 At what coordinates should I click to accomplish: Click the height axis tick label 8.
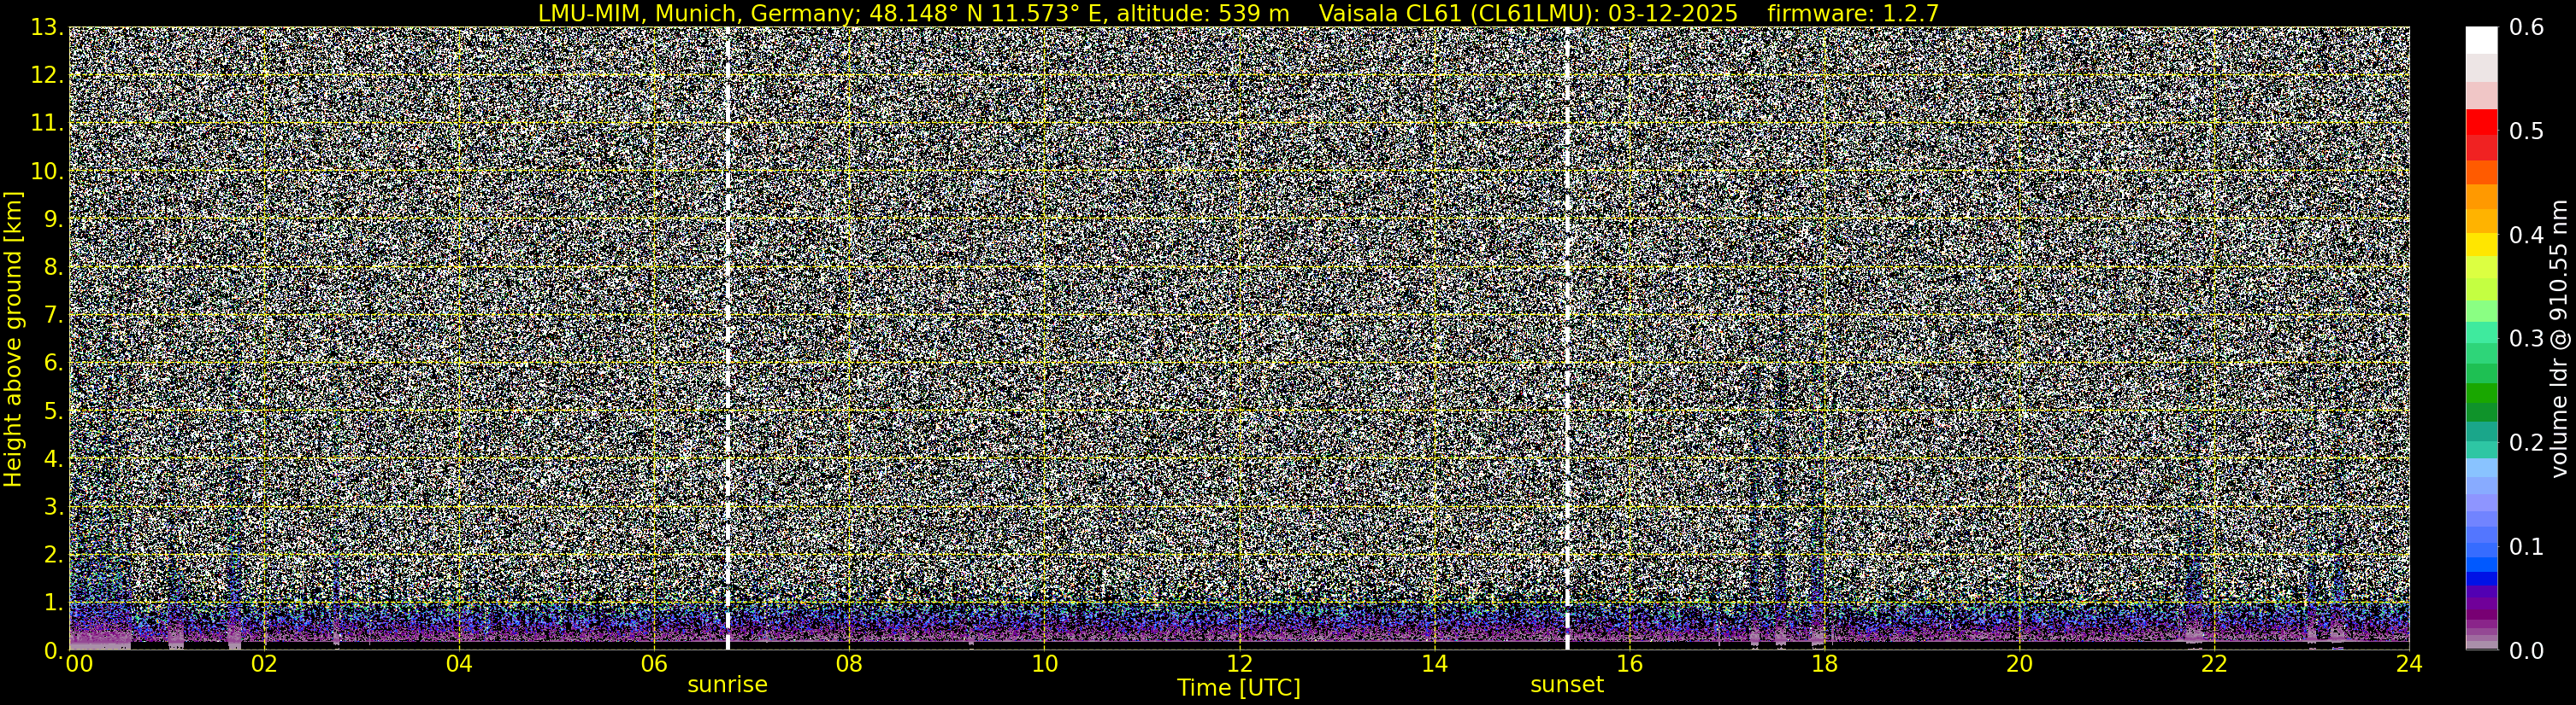[54, 268]
